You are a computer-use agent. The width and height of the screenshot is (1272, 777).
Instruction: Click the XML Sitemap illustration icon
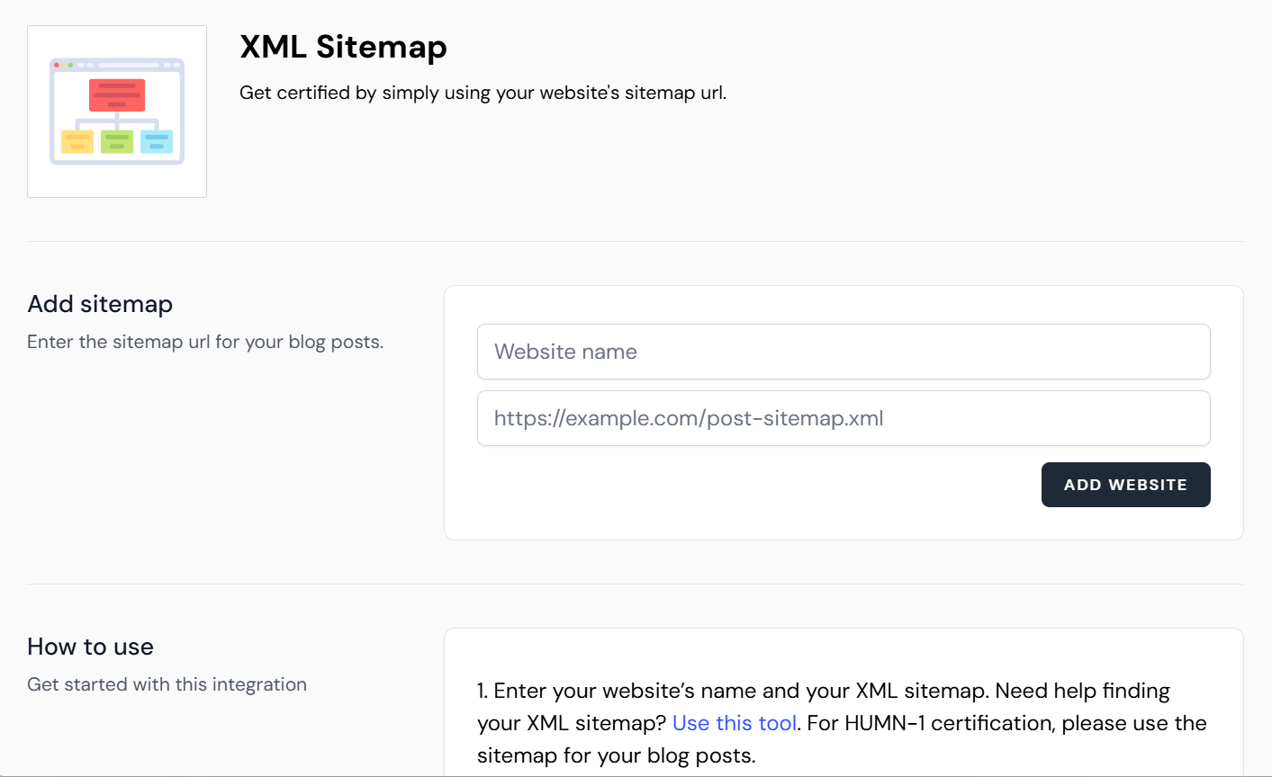click(117, 112)
